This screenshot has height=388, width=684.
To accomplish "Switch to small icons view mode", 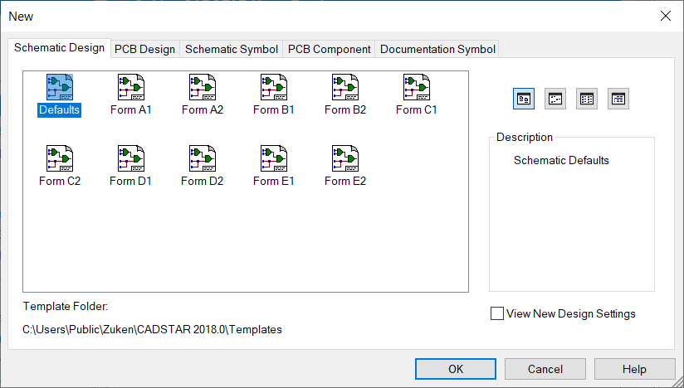I will tap(555, 99).
